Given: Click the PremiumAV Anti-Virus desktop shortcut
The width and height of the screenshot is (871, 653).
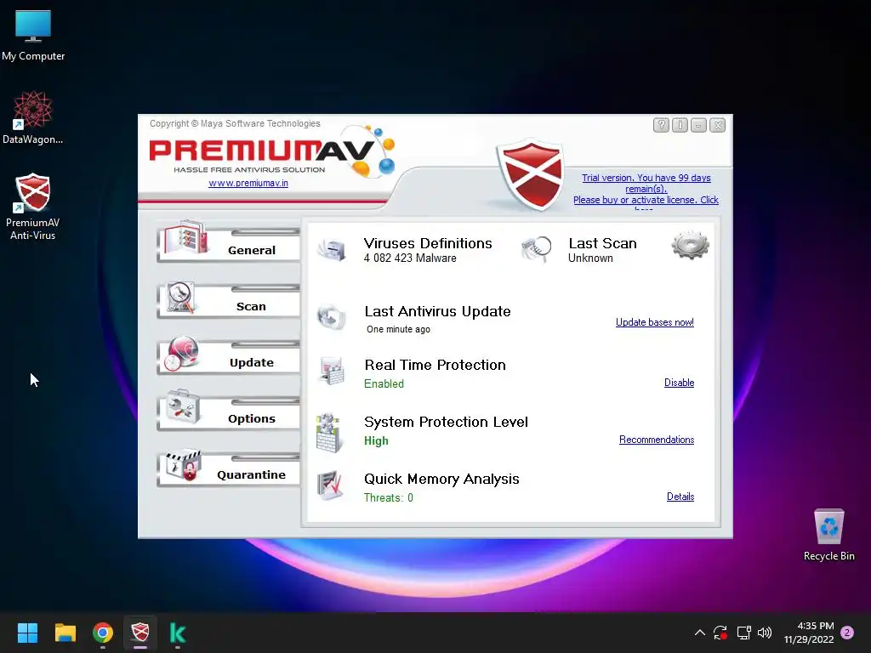Looking at the screenshot, I should point(33,207).
